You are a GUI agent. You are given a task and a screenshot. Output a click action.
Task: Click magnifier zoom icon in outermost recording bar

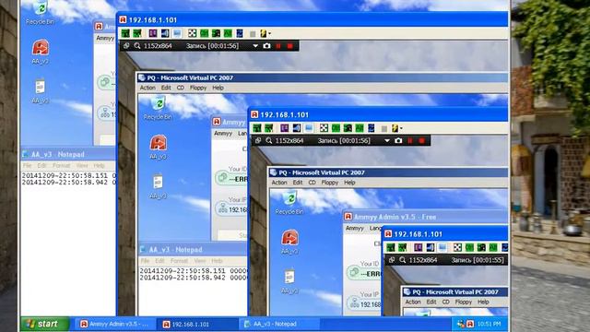click(x=137, y=46)
